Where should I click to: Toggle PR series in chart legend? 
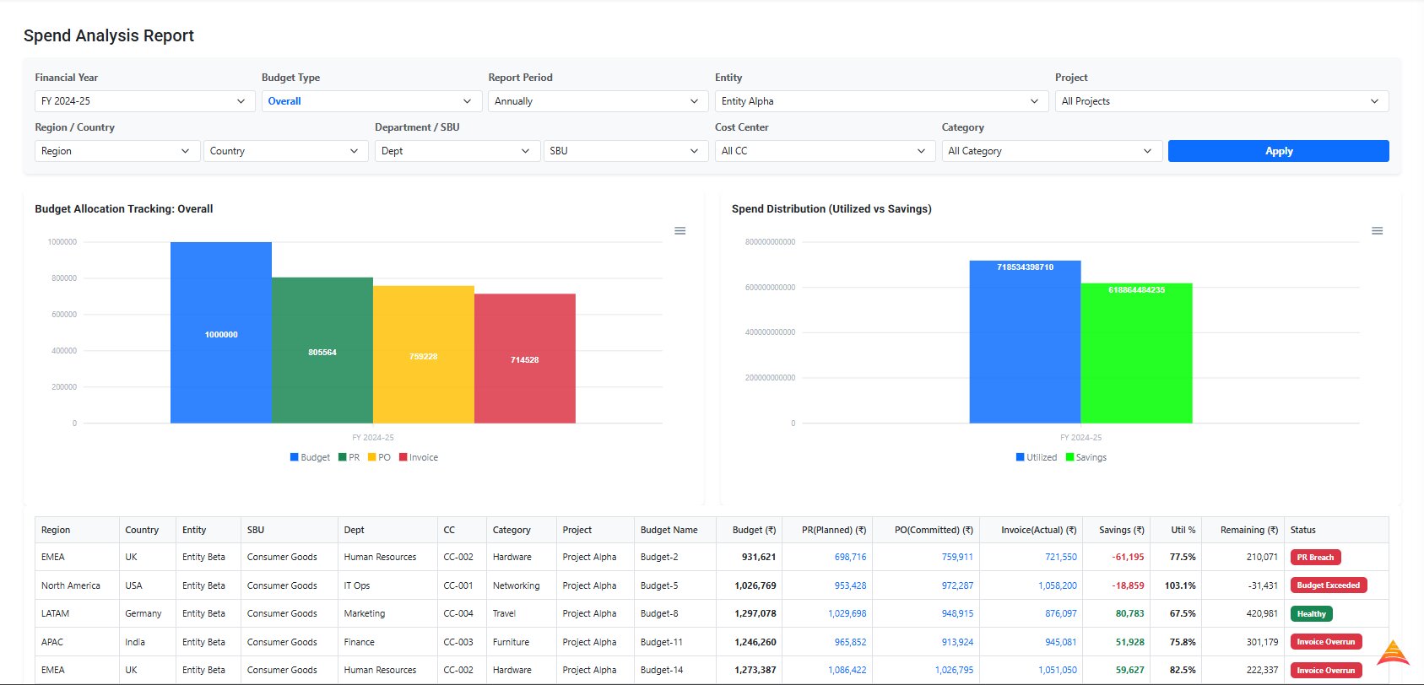pos(349,457)
